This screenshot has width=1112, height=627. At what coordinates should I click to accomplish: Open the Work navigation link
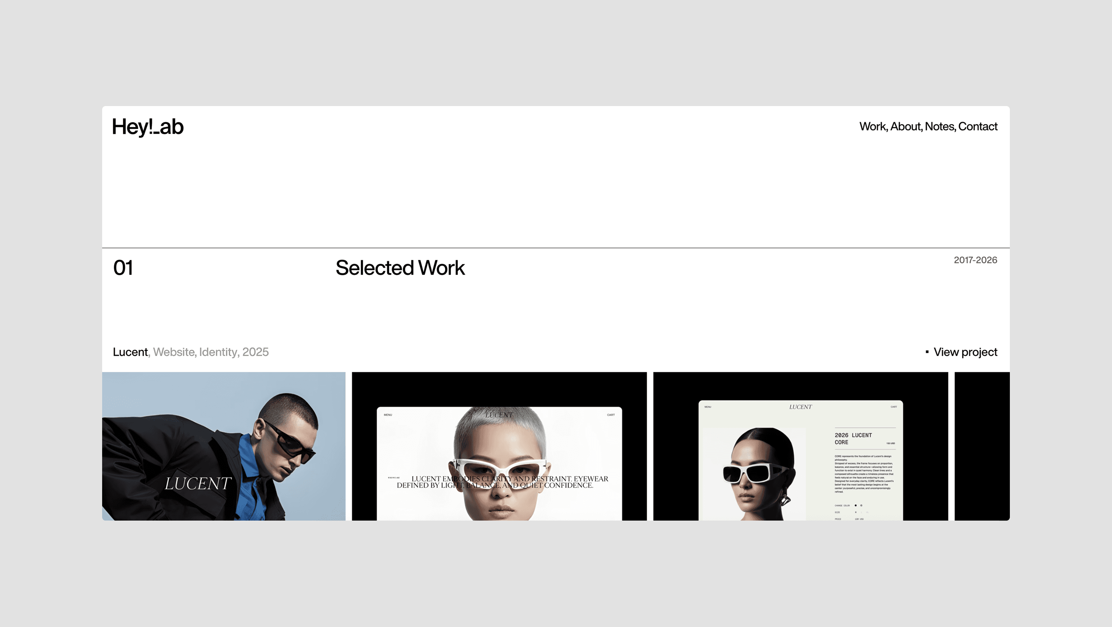coord(872,127)
